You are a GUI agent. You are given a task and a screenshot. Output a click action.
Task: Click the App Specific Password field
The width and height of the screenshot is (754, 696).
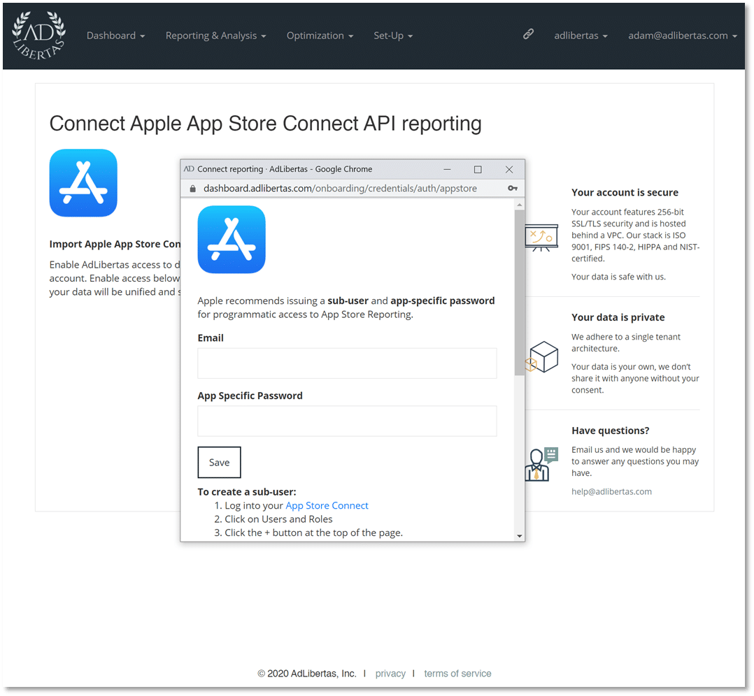pyautogui.click(x=347, y=421)
